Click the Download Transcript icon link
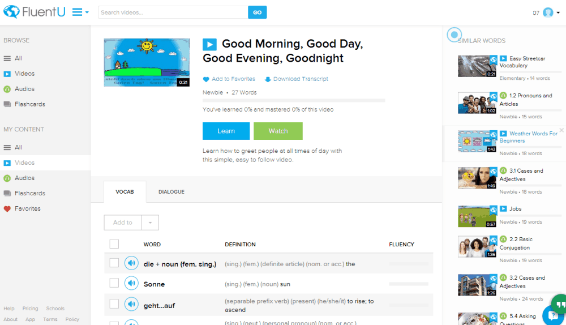This screenshot has width=566, height=325. click(268, 79)
